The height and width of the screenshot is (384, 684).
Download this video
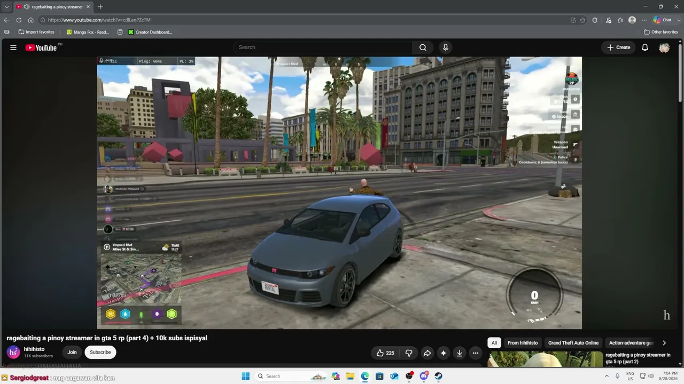click(459, 353)
